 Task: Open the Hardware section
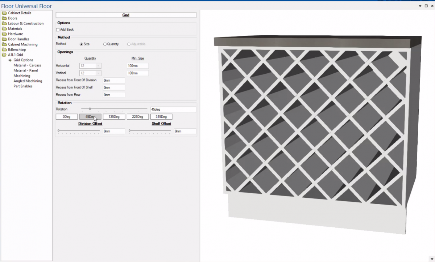tap(15, 34)
